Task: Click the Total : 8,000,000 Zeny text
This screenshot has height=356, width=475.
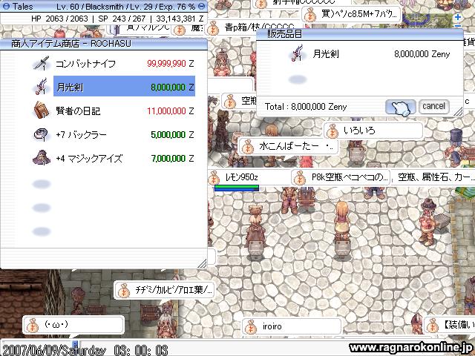Action: [305, 107]
